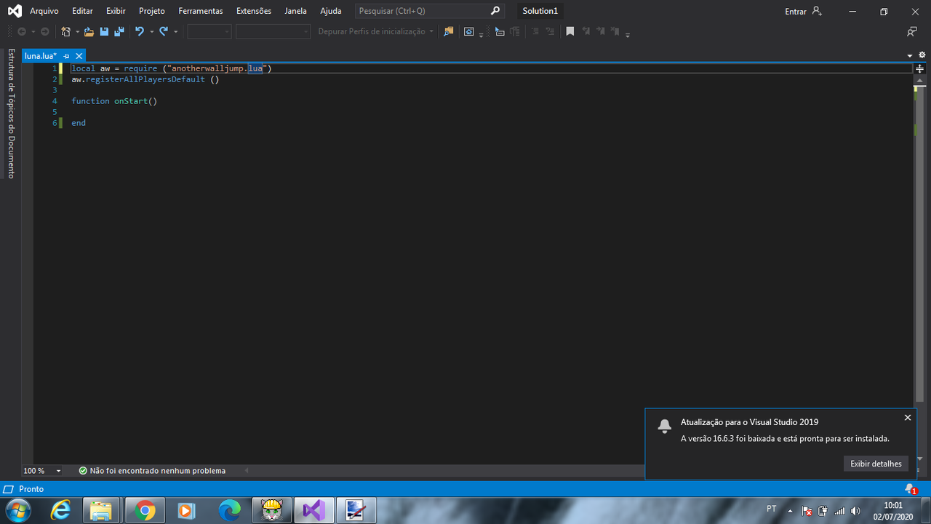Click the notifications bell in status bar

point(910,489)
